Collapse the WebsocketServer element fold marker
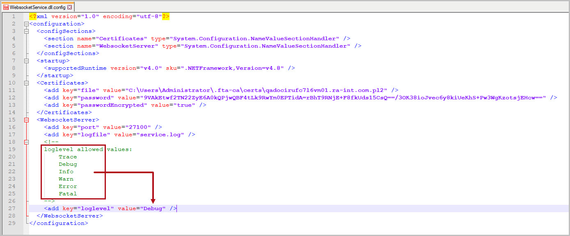The image size is (570, 236). point(27,120)
